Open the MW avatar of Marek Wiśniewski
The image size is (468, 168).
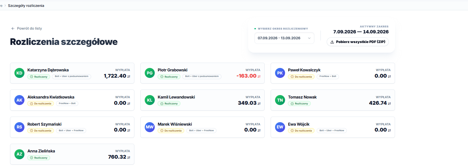point(150,127)
